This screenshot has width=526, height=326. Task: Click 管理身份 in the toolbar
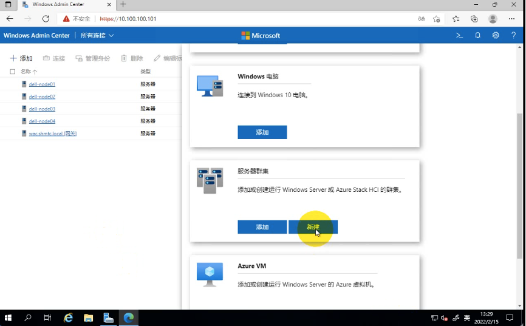coord(93,58)
